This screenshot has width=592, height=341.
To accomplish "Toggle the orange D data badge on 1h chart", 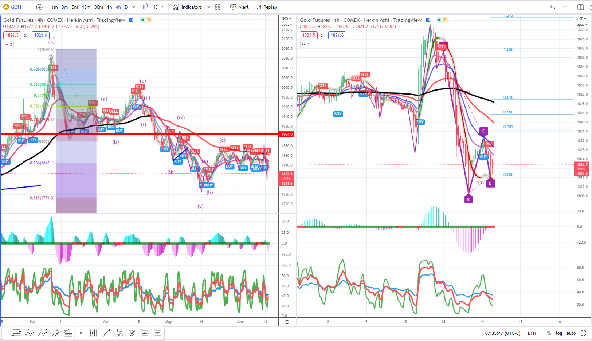I will [x=445, y=20].
